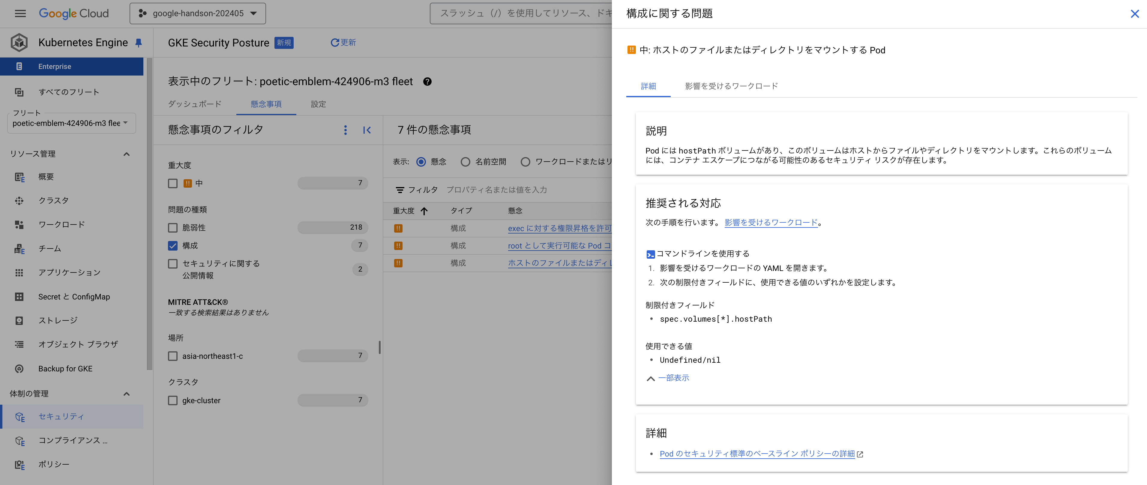The image size is (1147, 485).
Task: Open the poetic-emblem fleet dropdown
Action: click(x=71, y=123)
